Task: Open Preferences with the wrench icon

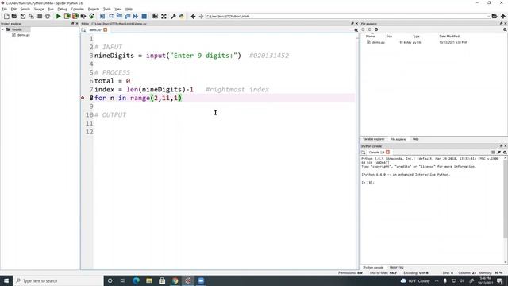Action: tap(173, 16)
